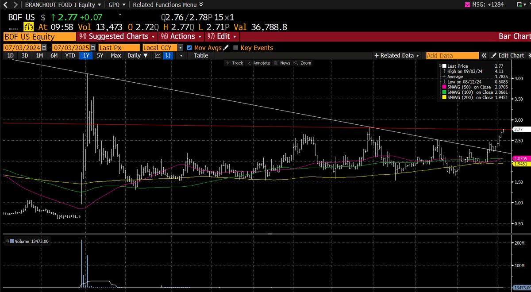Open the Daily periodicity dropdown
The image size is (531, 292).
[137, 56]
